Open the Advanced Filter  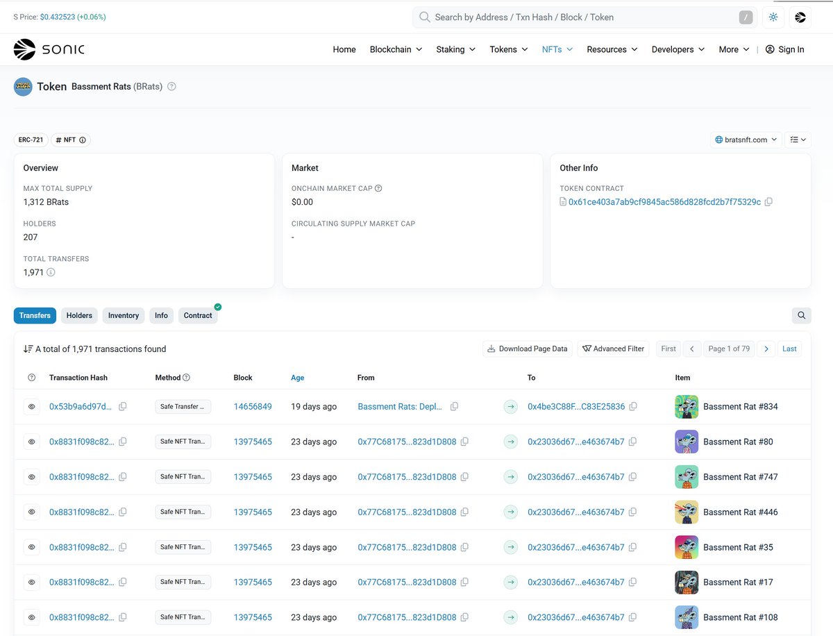[613, 349]
